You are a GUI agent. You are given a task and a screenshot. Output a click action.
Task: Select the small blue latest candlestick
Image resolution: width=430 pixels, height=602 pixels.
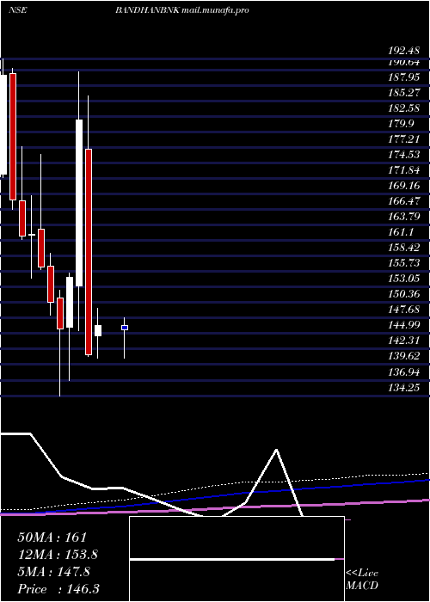125,328
